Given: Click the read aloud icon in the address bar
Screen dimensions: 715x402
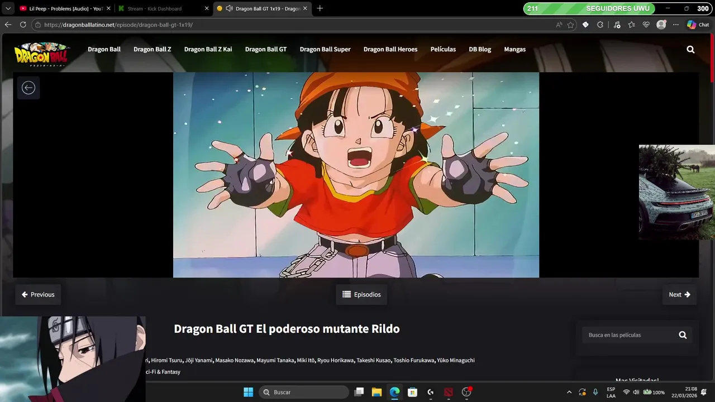Looking at the screenshot, I should 559,25.
